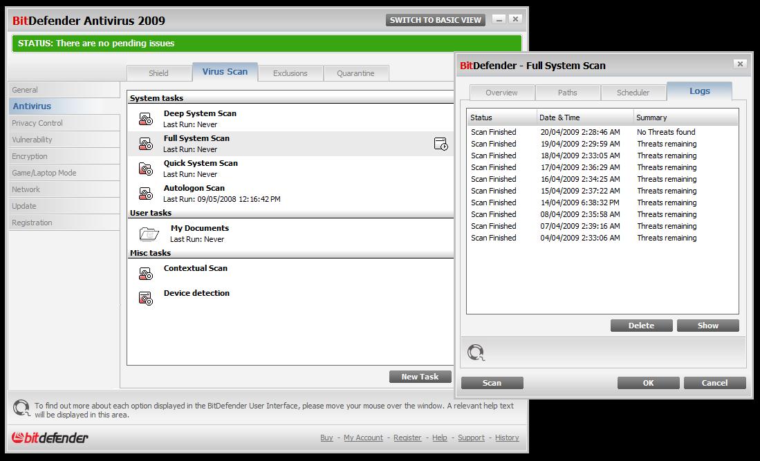This screenshot has width=760, height=461.
Task: Open Registration in the sidebar
Action: pos(64,223)
